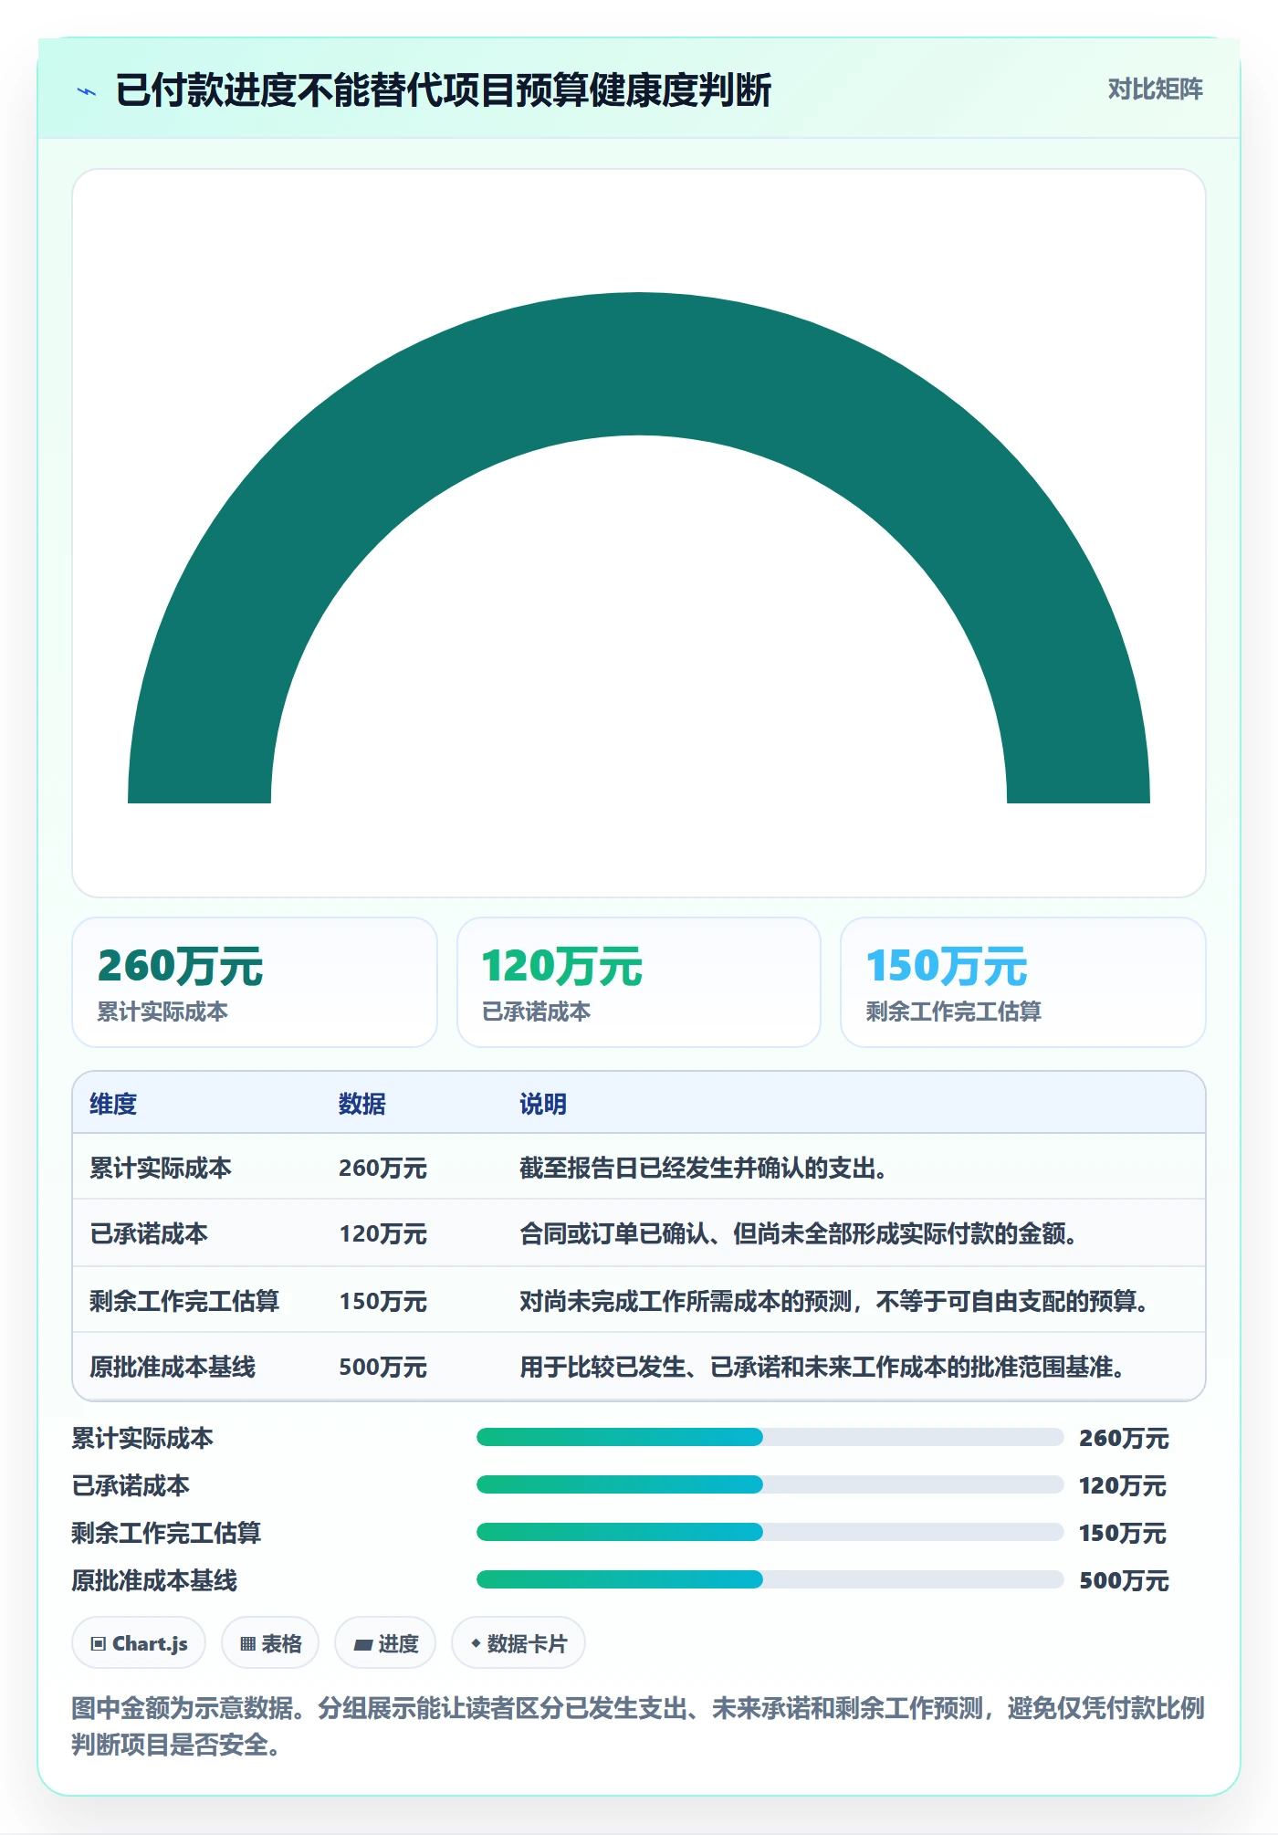Click the description 截至报告日已经发生并确认的支出。

point(704,1168)
